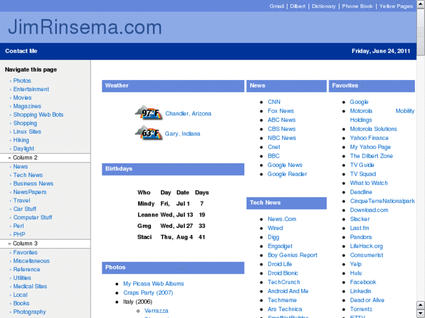
Task: Open the Gary, Indiana weather link
Action: point(182,134)
